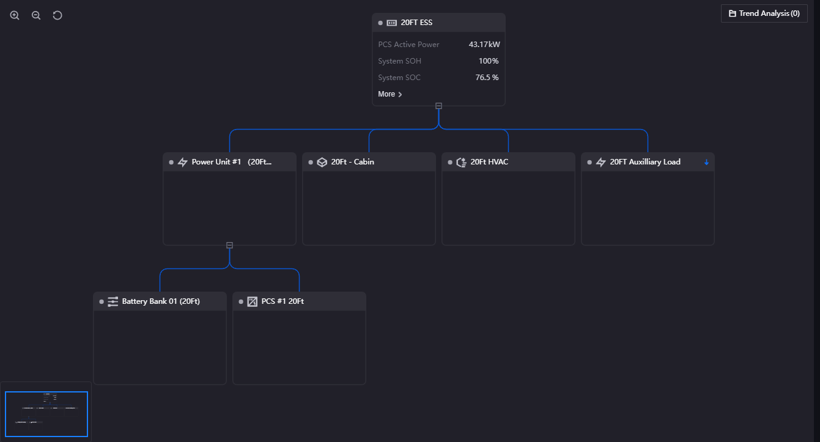The image size is (820, 442).
Task: Click the Power Unit #1 lightning icon
Action: click(182, 162)
